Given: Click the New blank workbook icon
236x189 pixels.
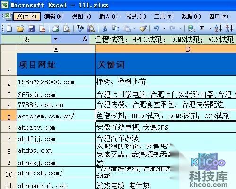Looking at the screenshot, I should [9, 28].
